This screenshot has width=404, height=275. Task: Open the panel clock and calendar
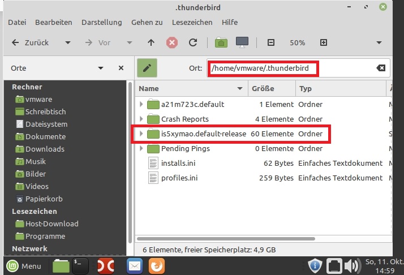[385, 267]
